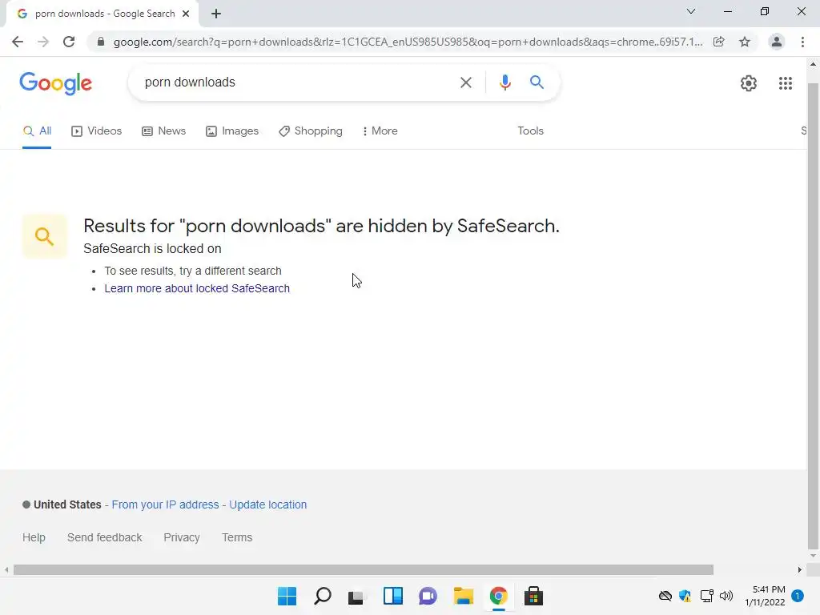
Task: Open the Privacy footer link
Action: pyautogui.click(x=182, y=537)
